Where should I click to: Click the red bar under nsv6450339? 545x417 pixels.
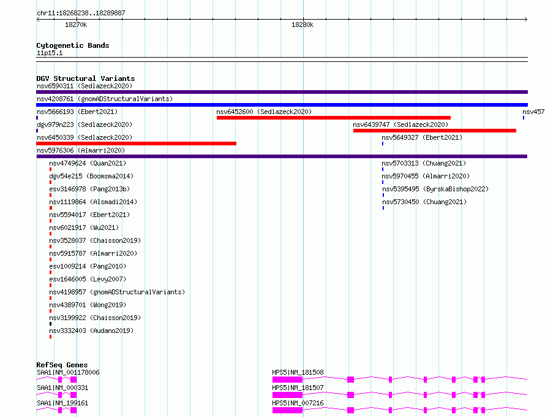(x=136, y=143)
